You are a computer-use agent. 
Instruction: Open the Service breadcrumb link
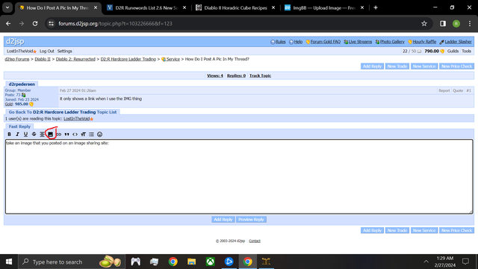tap(173, 59)
